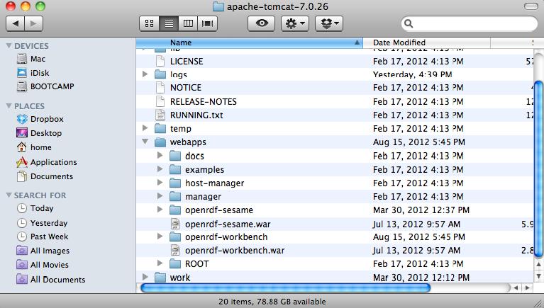This screenshot has width=544, height=308.
Task: Click the vertical scrollbar thumb
Action: (538, 169)
